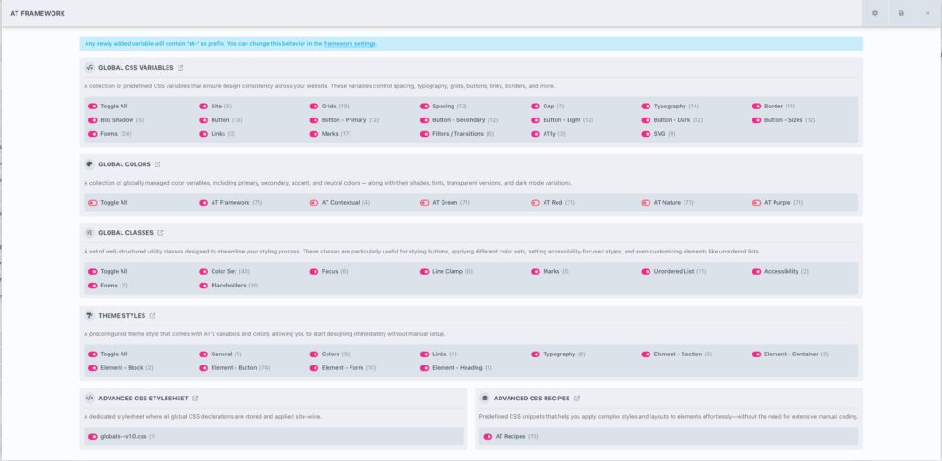Switch off the AT Recipes toggle
Image resolution: width=942 pixels, height=461 pixels.
point(488,436)
